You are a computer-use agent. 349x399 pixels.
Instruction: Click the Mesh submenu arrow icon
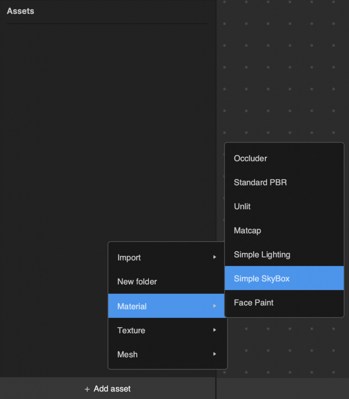[x=214, y=354]
